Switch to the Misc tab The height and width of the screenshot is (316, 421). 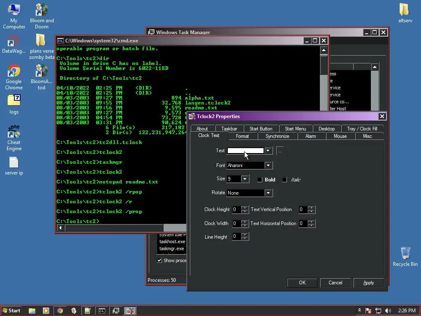pos(367,136)
